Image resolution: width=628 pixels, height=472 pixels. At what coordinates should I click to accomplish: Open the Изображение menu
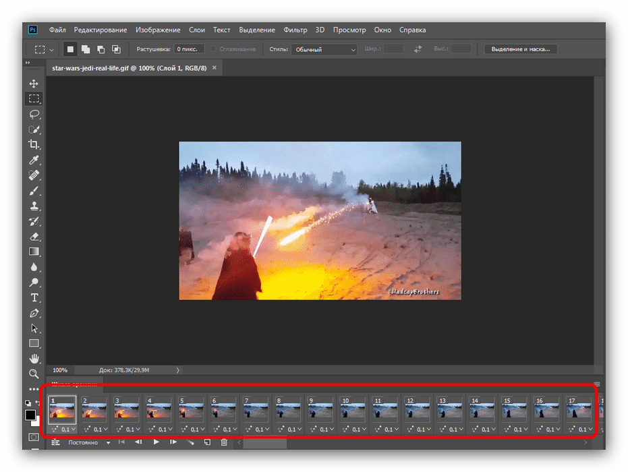pyautogui.click(x=158, y=30)
